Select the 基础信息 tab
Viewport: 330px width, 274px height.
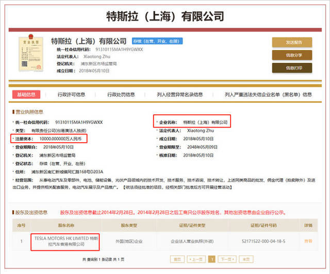[x=26, y=95]
